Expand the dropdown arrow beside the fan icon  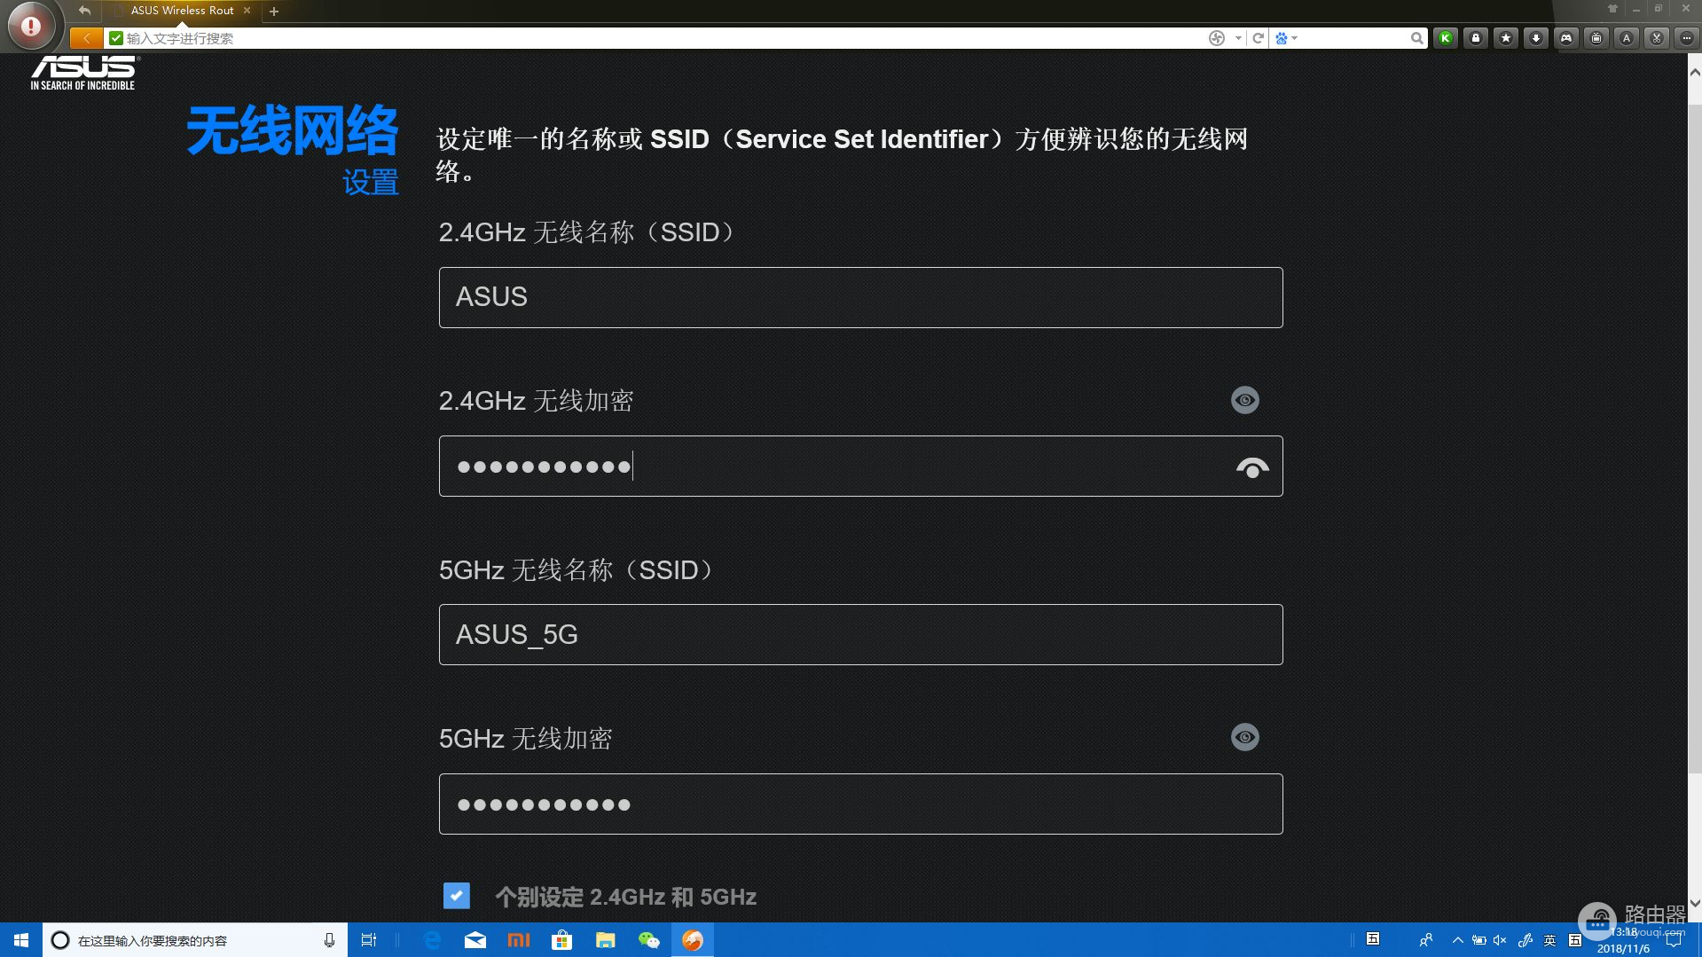point(1238,38)
